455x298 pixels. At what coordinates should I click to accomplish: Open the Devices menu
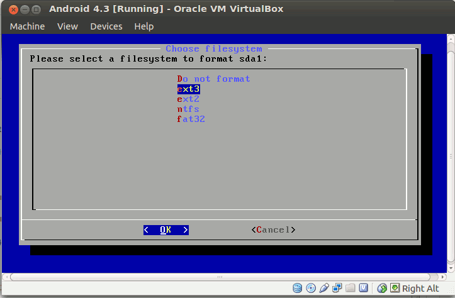(106, 26)
